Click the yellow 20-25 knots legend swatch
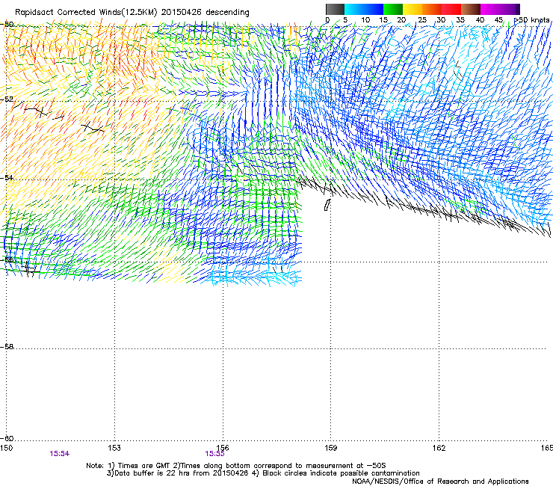The width and height of the screenshot is (553, 486). [413, 9]
